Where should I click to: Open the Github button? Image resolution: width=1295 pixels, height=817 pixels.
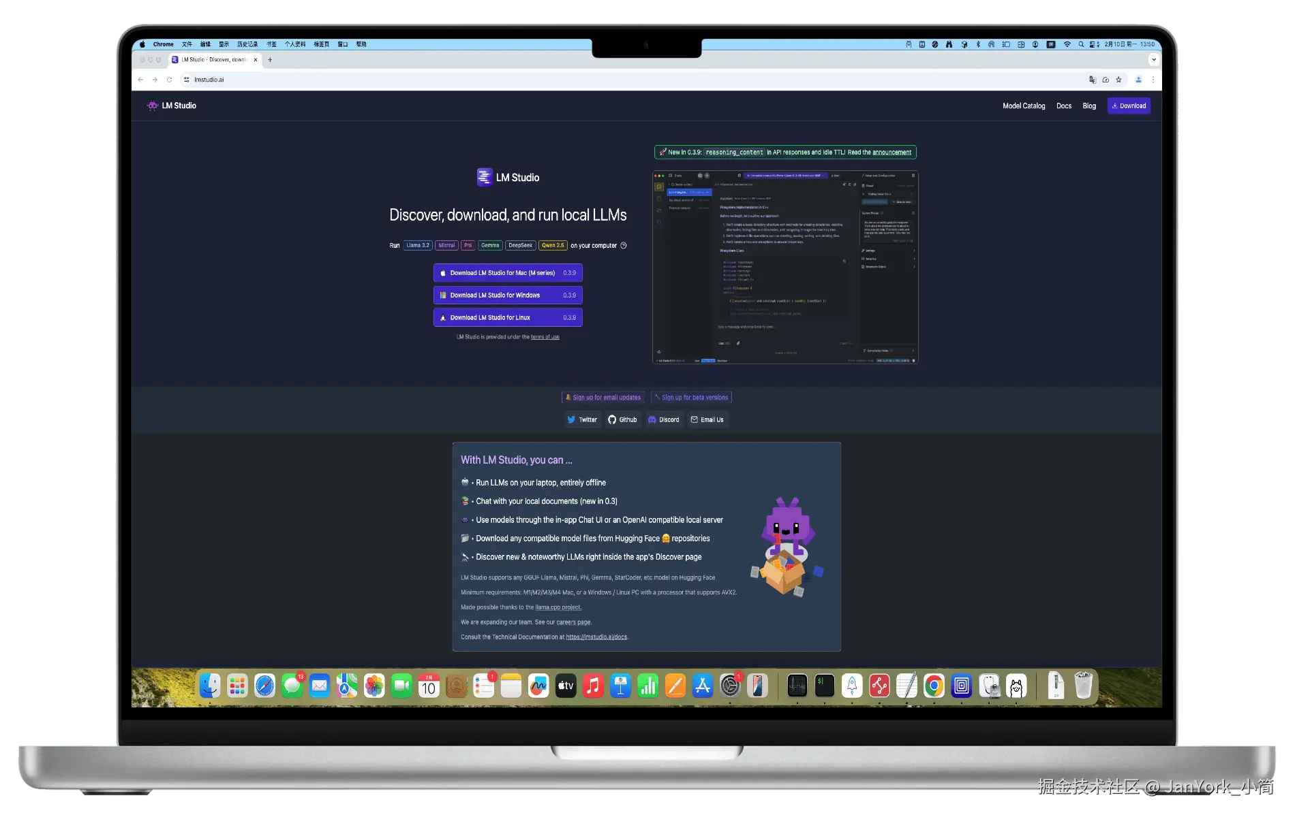(x=622, y=420)
